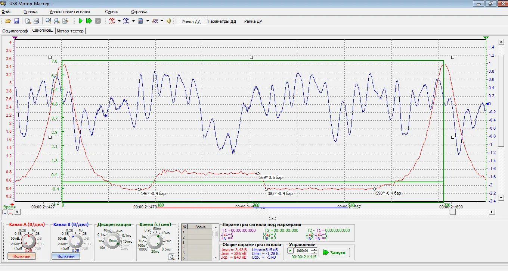Open dropdown next to blue waveform icon
The height and width of the screenshot is (271, 508).
coord(133,21)
